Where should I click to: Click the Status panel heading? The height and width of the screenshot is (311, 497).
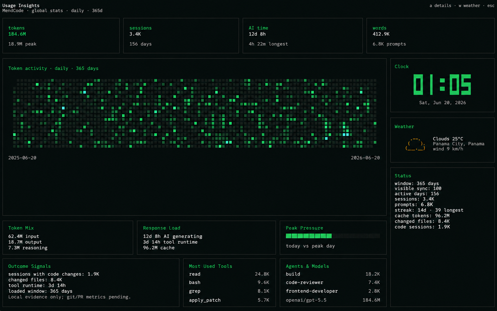pyautogui.click(x=403, y=176)
